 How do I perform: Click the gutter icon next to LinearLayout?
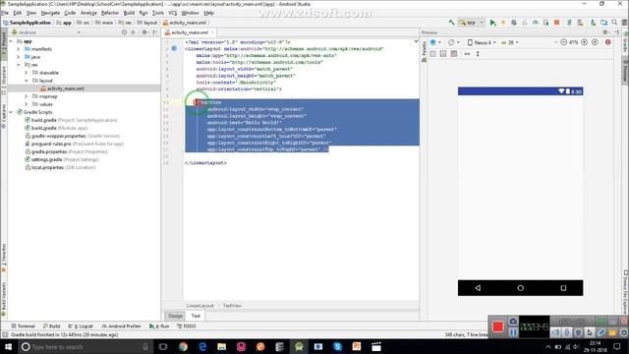coord(174,48)
